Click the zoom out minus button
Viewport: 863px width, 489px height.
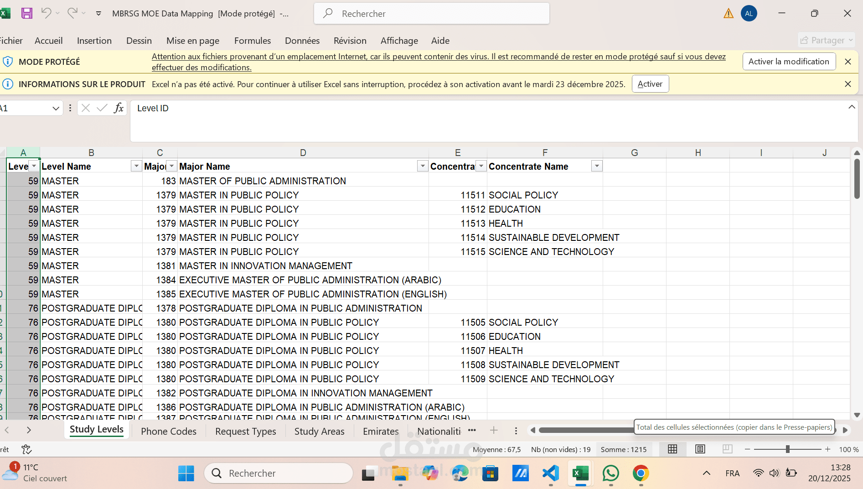(747, 449)
